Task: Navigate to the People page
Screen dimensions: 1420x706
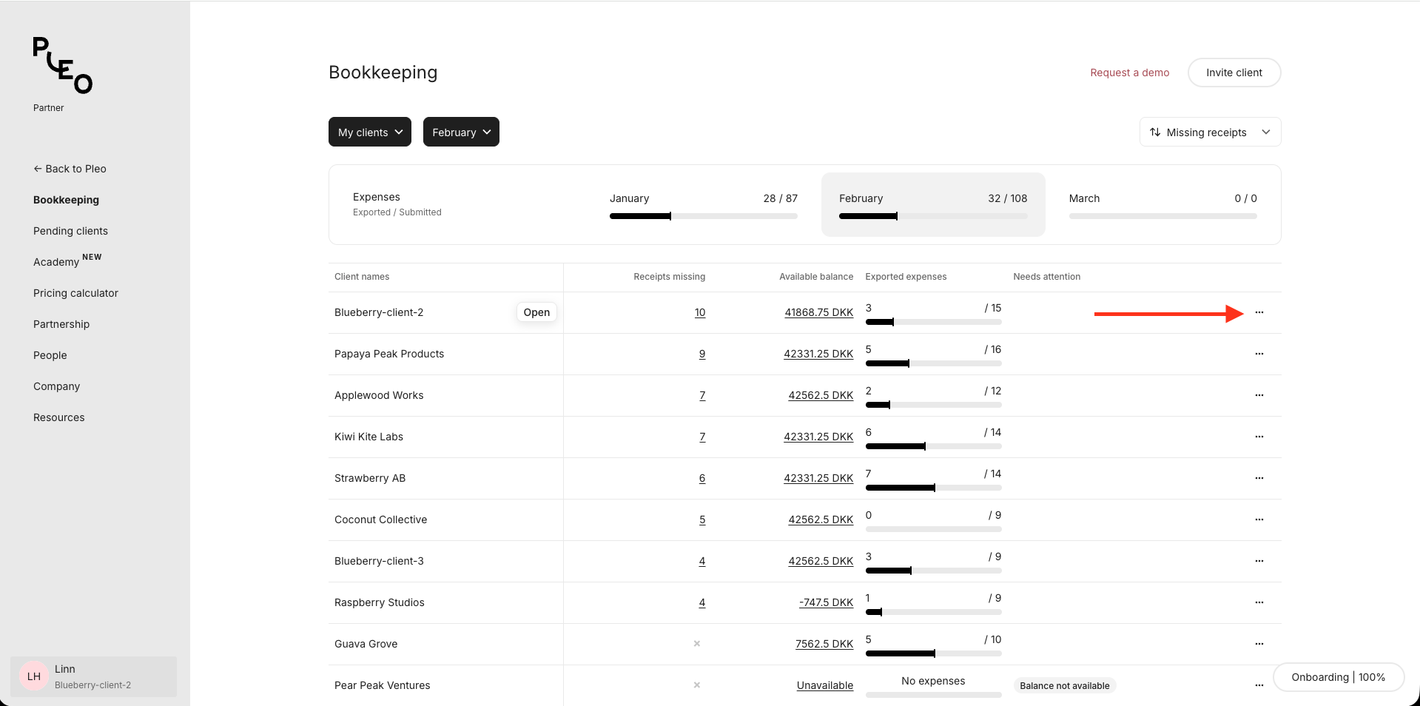Action: 50,355
